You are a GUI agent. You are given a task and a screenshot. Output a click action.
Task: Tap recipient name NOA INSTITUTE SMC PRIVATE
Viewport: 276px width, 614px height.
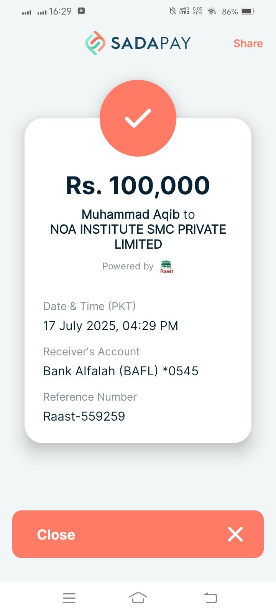point(138,229)
